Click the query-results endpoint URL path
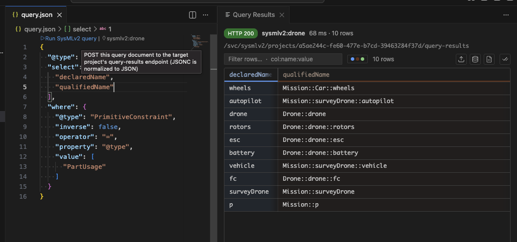Image resolution: width=517 pixels, height=242 pixels. pos(346,45)
